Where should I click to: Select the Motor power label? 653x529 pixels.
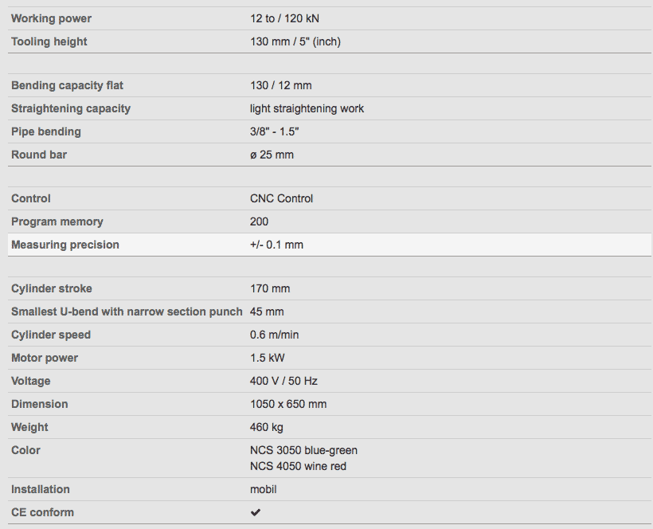pyautogui.click(x=45, y=358)
